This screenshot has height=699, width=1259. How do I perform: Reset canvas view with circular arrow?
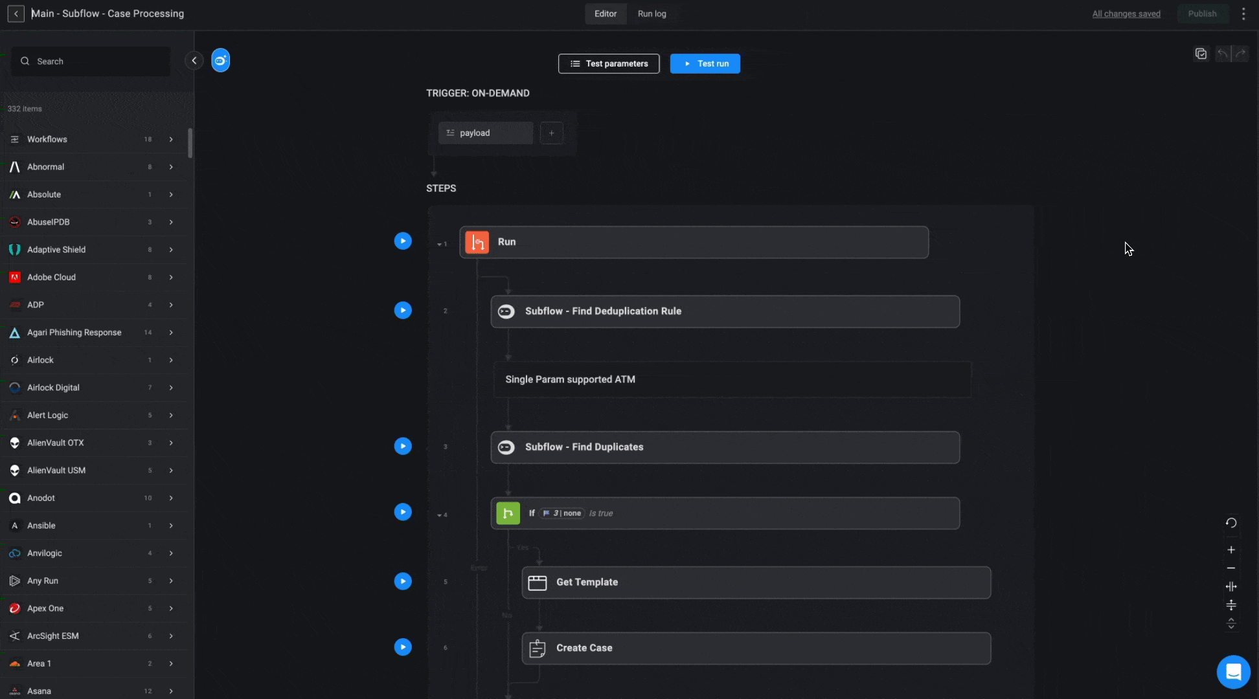(x=1231, y=523)
